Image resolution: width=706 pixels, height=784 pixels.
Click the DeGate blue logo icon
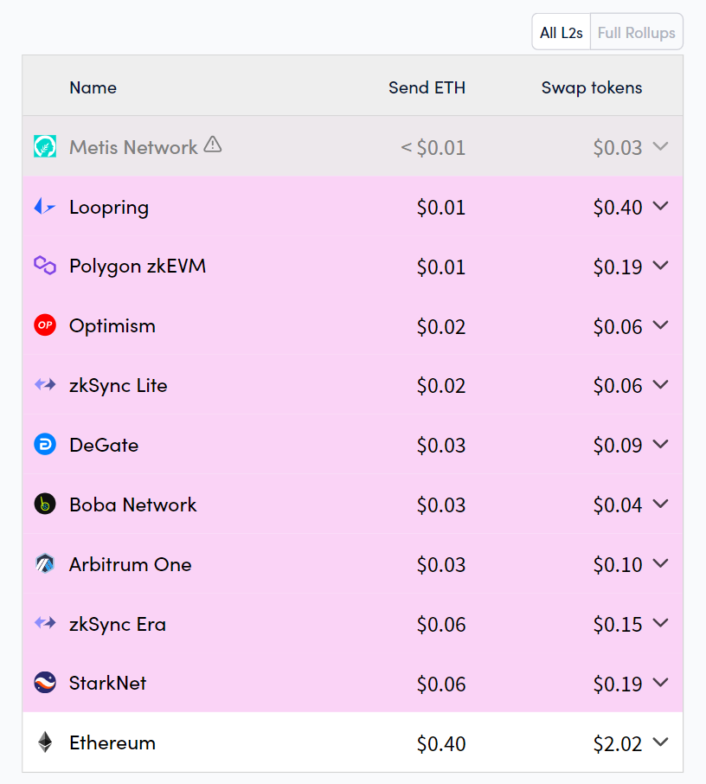(45, 445)
